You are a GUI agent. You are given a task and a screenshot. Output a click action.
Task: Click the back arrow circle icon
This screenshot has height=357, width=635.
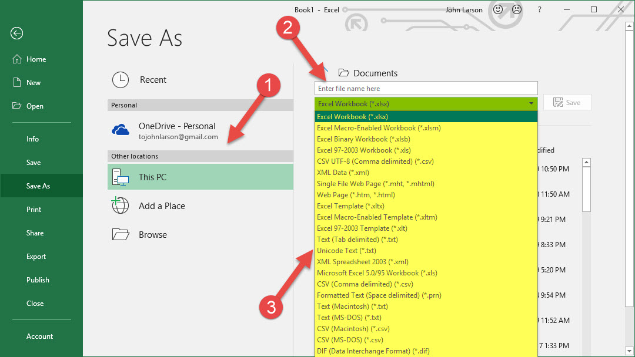[x=16, y=33]
